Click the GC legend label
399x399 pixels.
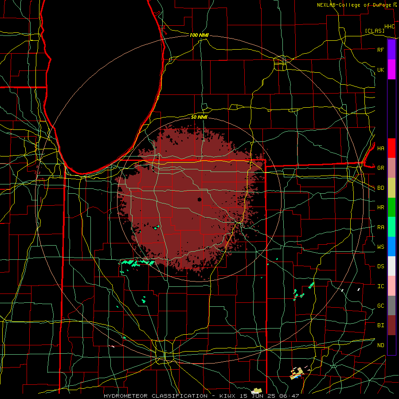380,306
